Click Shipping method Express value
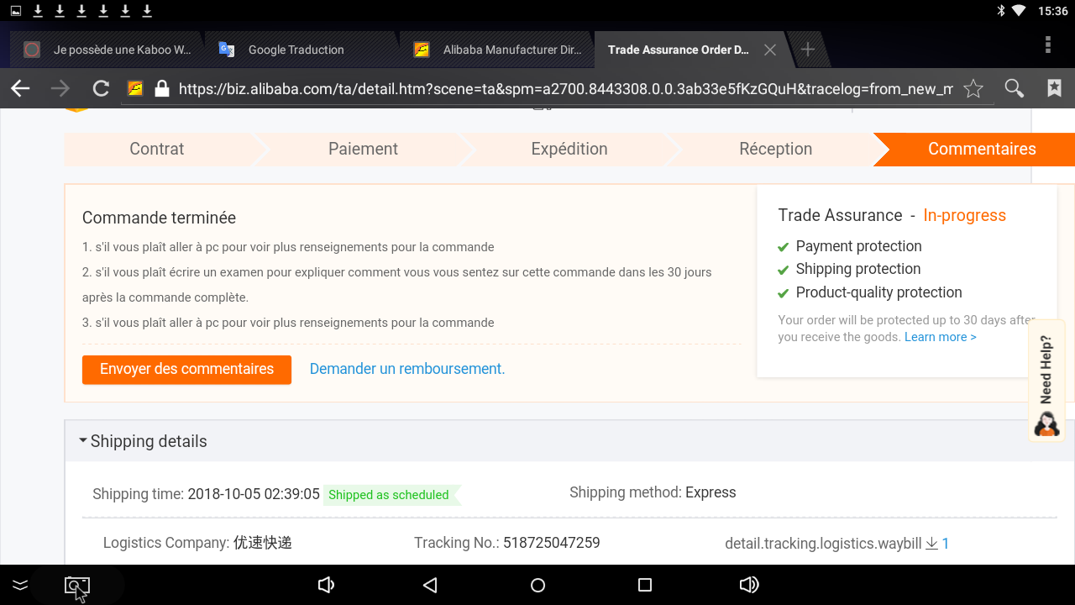 [x=711, y=492]
